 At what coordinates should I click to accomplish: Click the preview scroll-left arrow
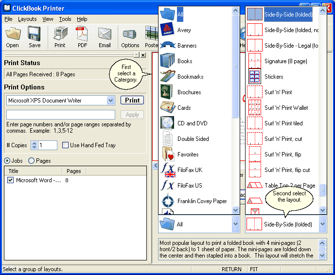click(x=155, y=165)
